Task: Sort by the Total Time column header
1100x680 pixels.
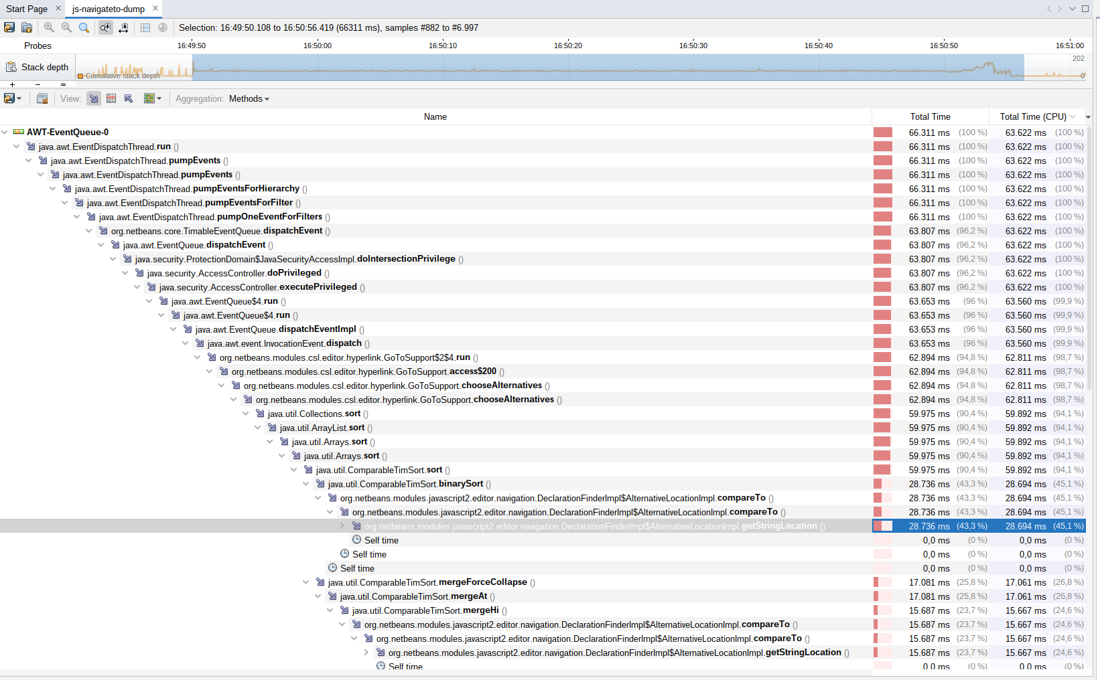Action: 930,116
